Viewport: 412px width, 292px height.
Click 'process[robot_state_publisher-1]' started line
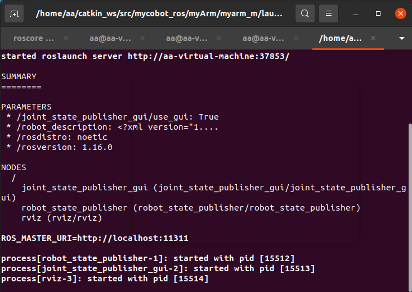tap(148, 258)
